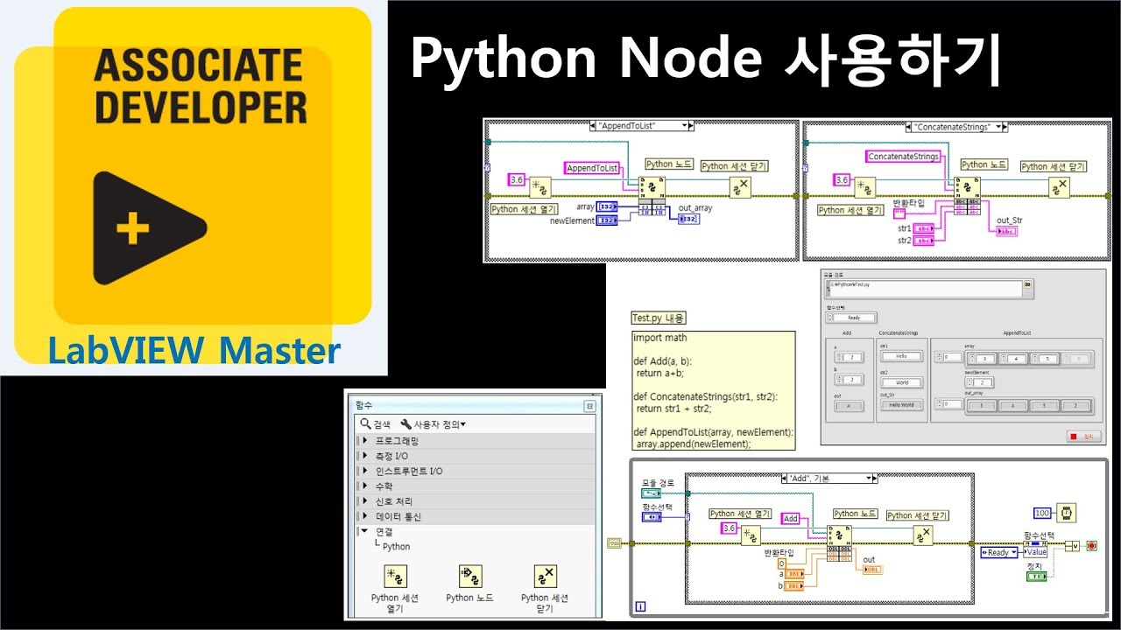
Task: Go to previous case in AppendToList structure
Action: [x=593, y=126]
